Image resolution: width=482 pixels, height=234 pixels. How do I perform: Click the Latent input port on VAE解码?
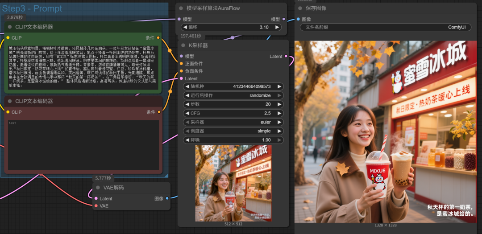click(x=96, y=198)
